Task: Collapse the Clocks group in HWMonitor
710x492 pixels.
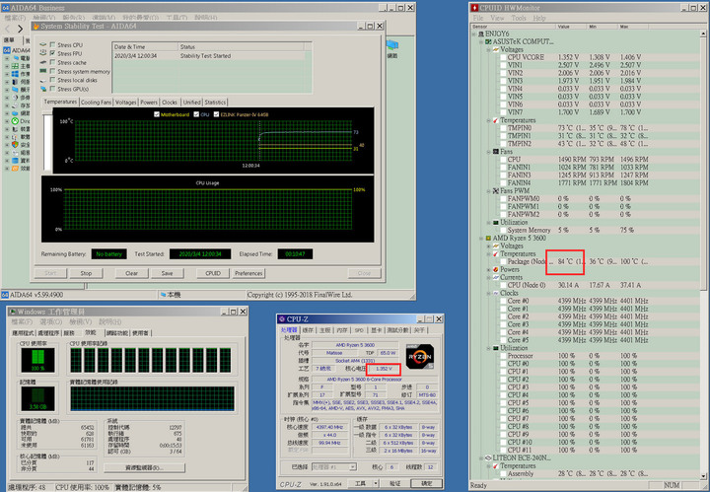Action: coord(488,293)
